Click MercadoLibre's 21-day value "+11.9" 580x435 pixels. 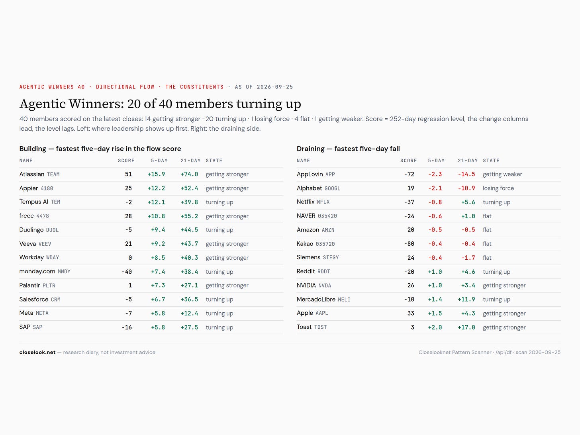(466, 300)
